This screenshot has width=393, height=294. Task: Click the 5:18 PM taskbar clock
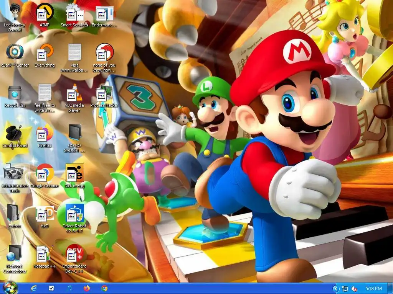374,289
